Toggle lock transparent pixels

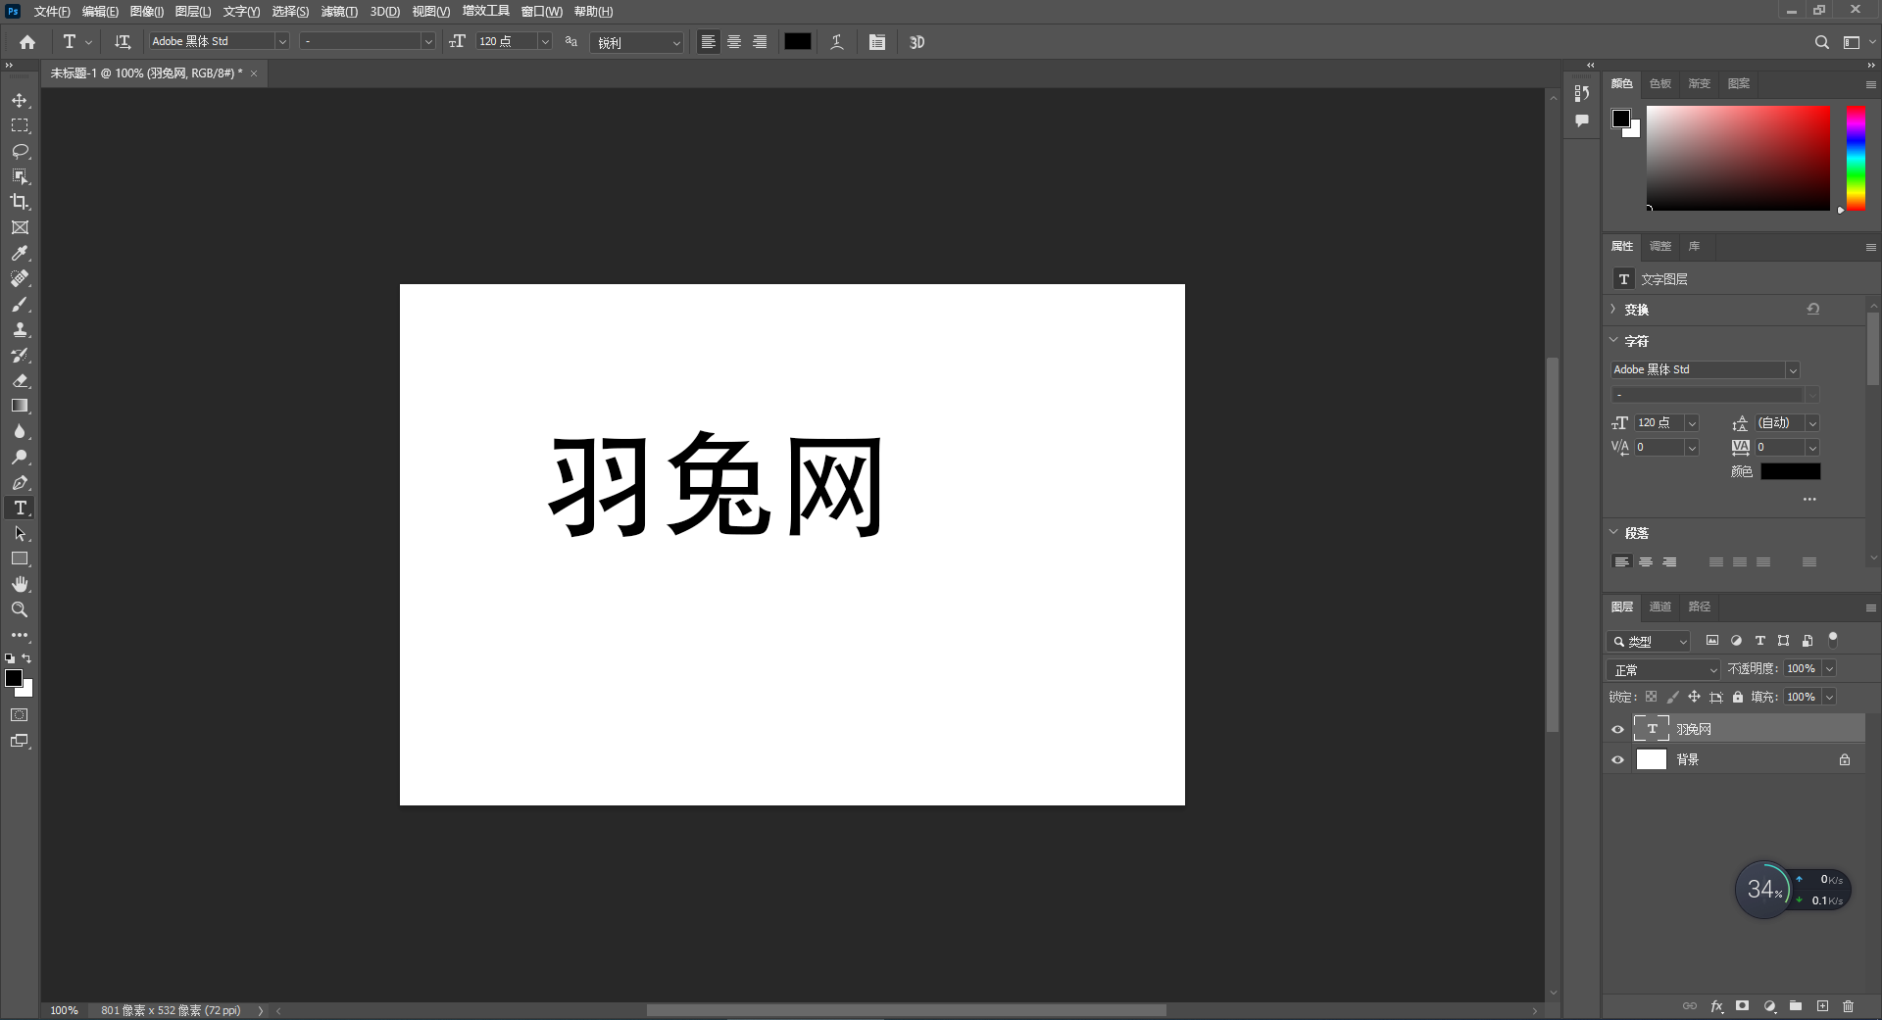tap(1651, 697)
